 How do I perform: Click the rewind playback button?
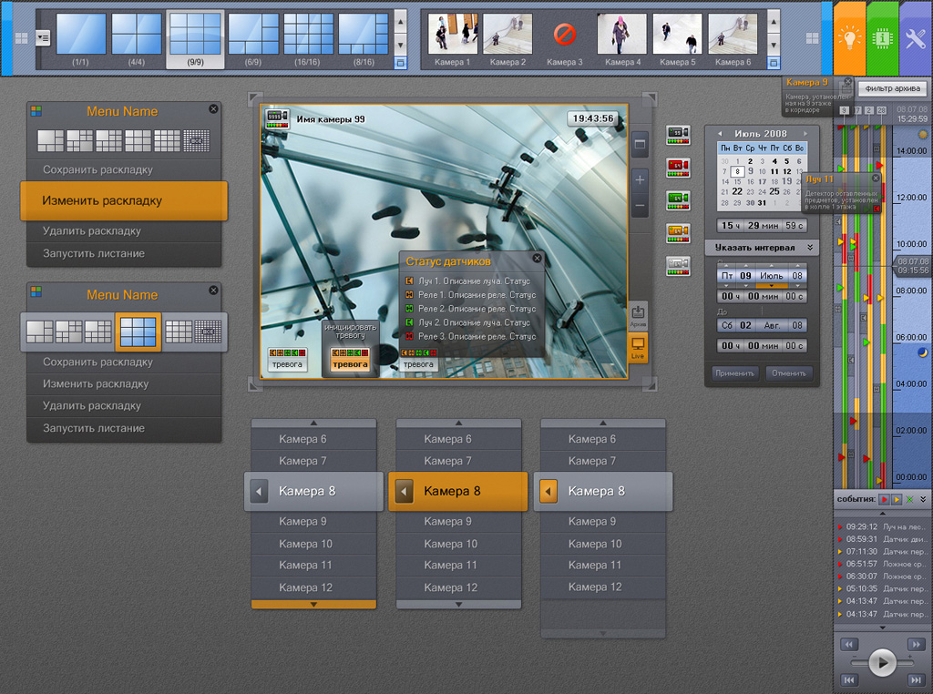[849, 645]
